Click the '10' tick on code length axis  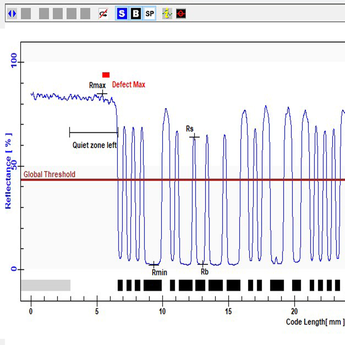point(162,311)
